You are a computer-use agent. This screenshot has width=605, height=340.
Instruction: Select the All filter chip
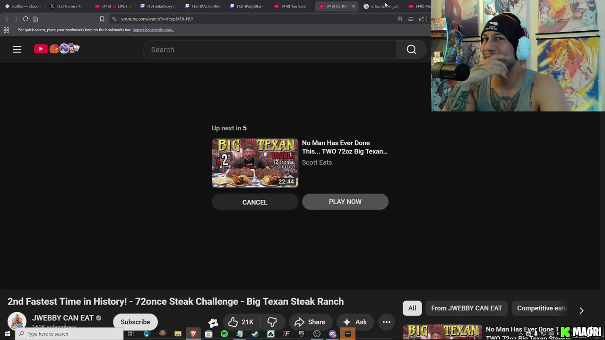point(412,308)
